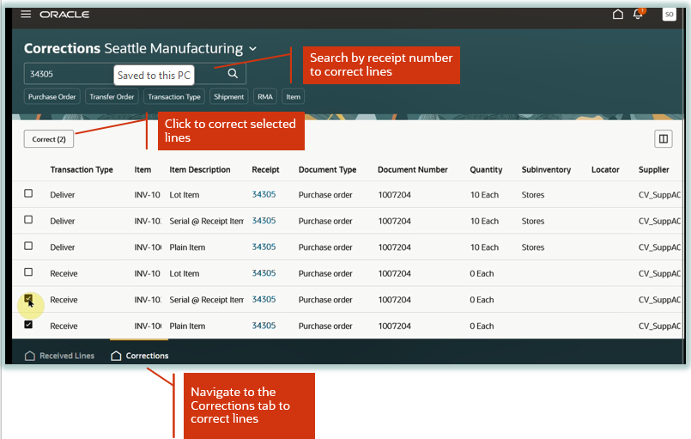Image resolution: width=691 pixels, height=439 pixels.
Task: Click the Oracle logo
Action: (x=64, y=15)
